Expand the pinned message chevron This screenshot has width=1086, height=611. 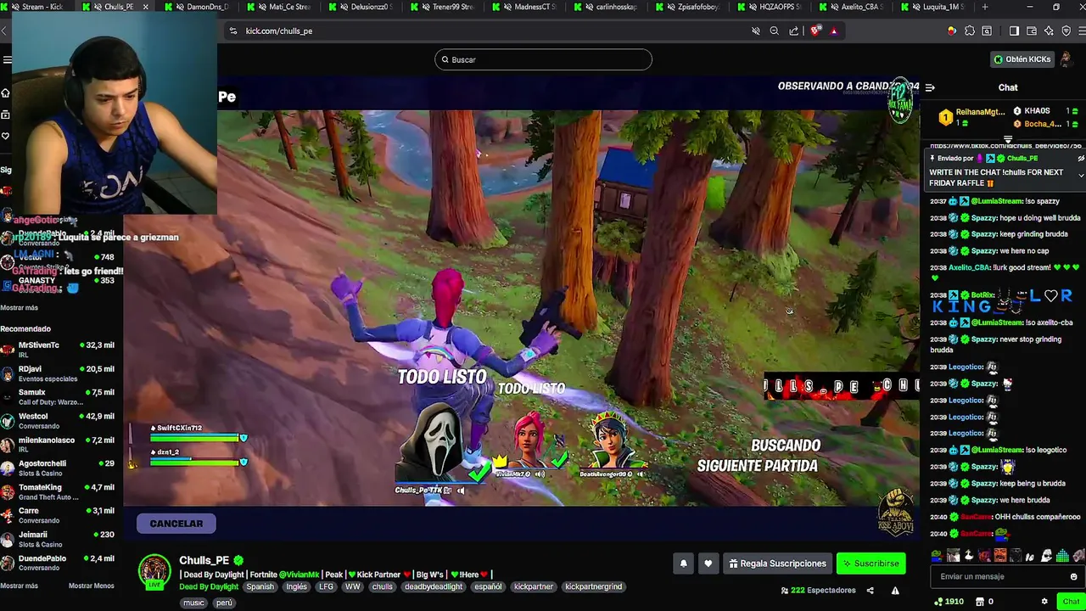tap(1081, 175)
